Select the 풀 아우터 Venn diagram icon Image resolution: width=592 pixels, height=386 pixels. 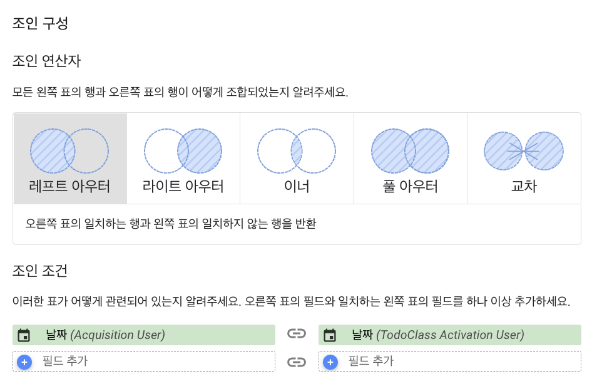click(x=411, y=151)
